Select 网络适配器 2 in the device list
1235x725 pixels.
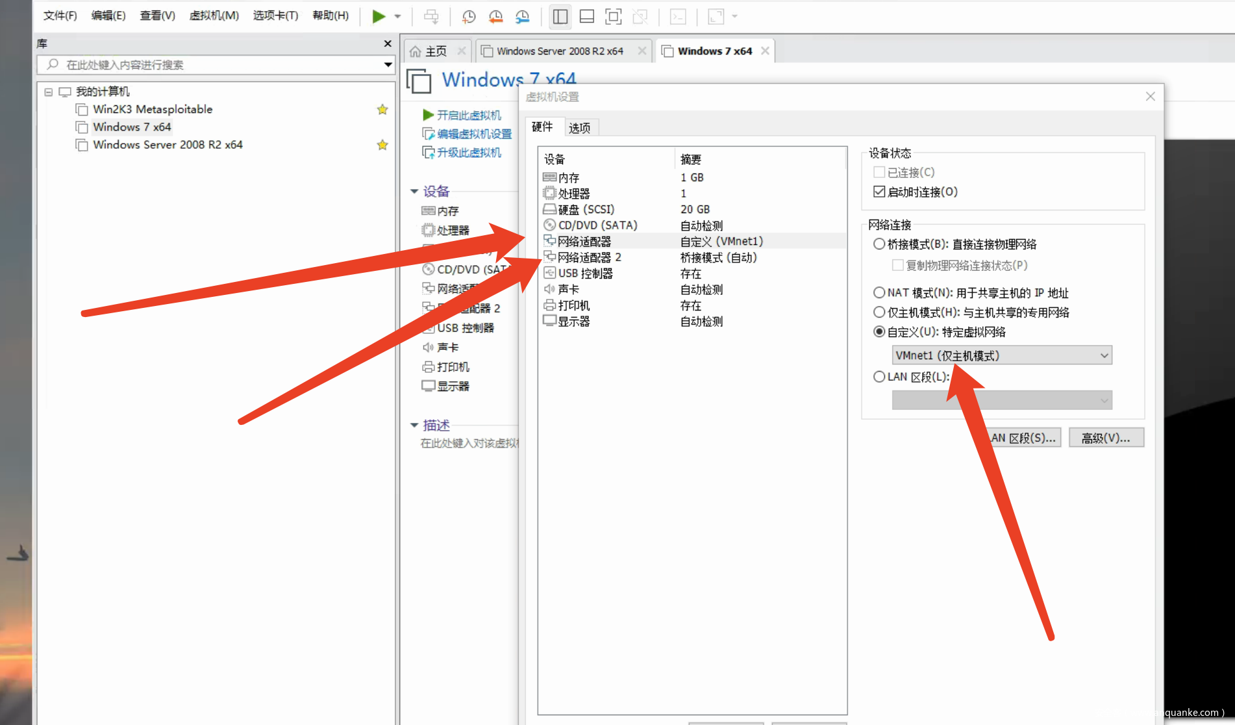point(589,257)
